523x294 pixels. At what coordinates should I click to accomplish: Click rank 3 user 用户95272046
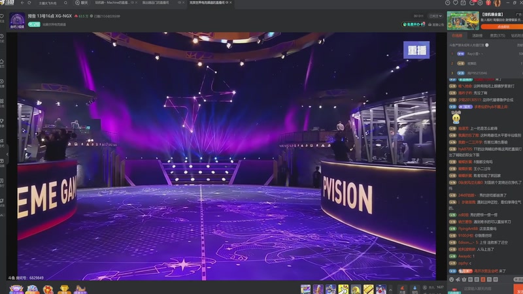coord(477,73)
